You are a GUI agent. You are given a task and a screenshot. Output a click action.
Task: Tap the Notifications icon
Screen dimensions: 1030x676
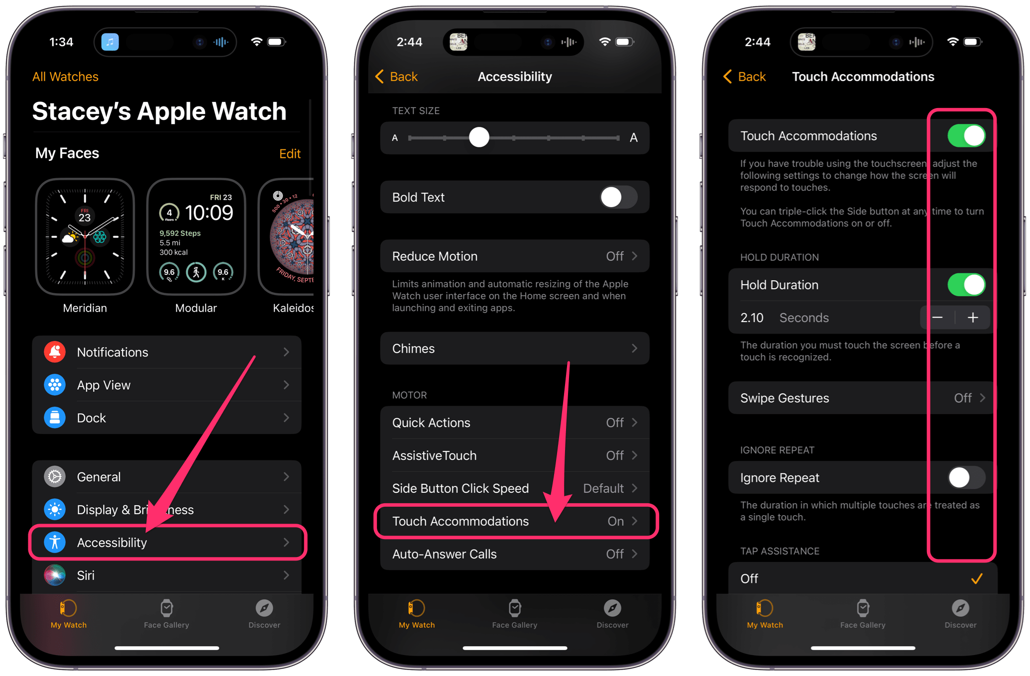pyautogui.click(x=57, y=352)
